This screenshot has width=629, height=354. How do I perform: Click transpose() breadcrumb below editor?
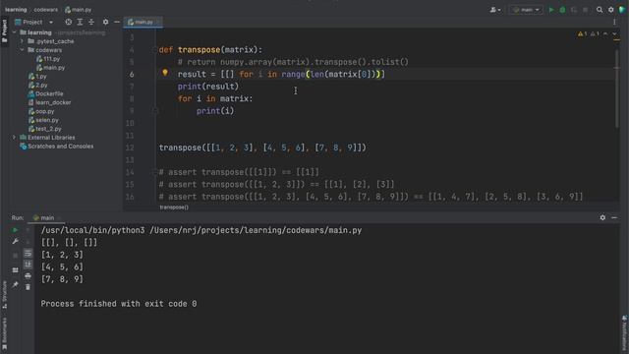click(174, 207)
